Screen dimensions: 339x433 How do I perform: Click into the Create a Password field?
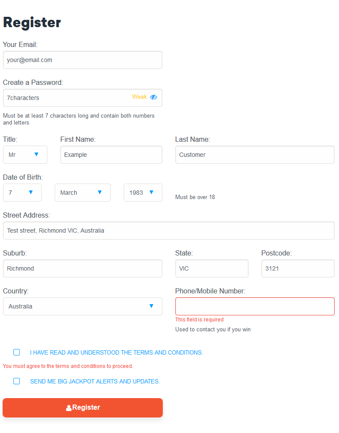[83, 98]
